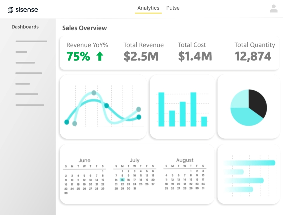Switch to the Pulse tab

click(173, 8)
